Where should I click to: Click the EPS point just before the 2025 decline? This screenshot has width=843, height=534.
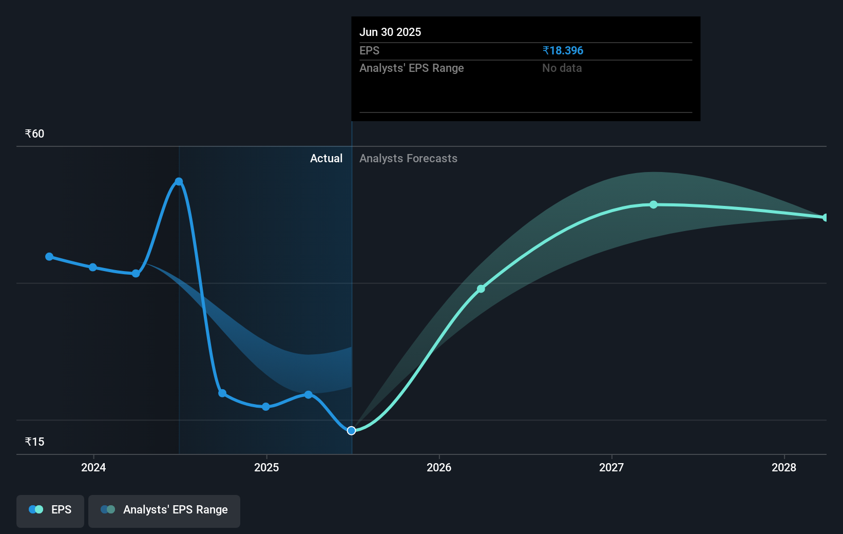(135, 274)
